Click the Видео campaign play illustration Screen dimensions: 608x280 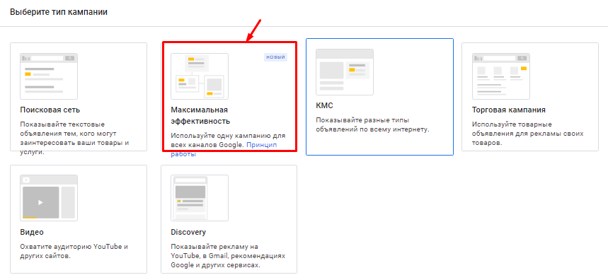pos(49,198)
